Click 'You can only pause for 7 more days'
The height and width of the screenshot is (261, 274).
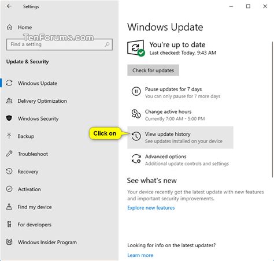pos(183,96)
